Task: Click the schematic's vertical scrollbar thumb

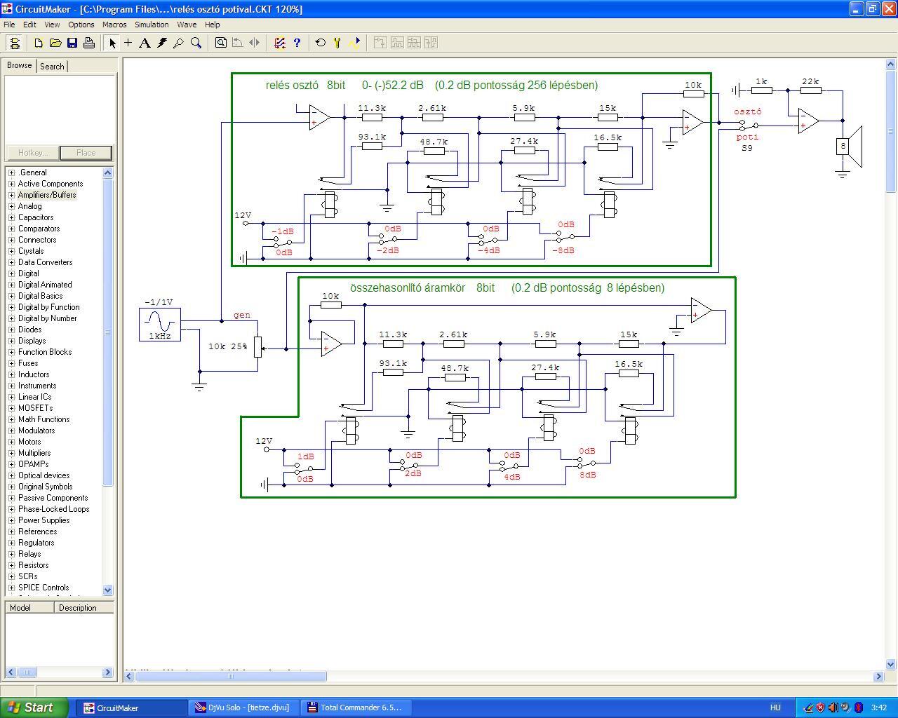Action: 891,130
